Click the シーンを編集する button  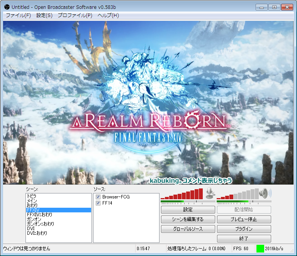coord(188,219)
